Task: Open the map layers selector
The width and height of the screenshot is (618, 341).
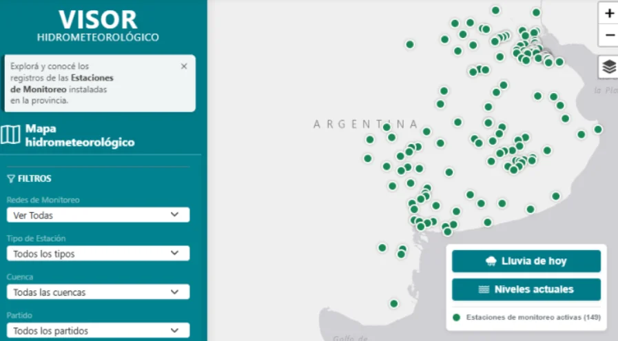Action: tap(608, 67)
